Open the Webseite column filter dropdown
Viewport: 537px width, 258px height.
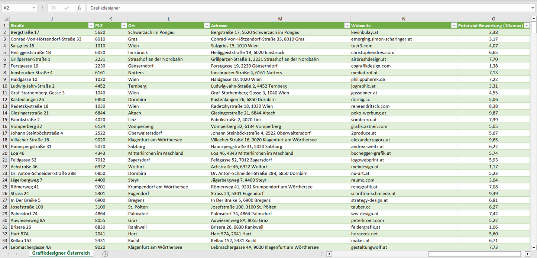pos(454,26)
